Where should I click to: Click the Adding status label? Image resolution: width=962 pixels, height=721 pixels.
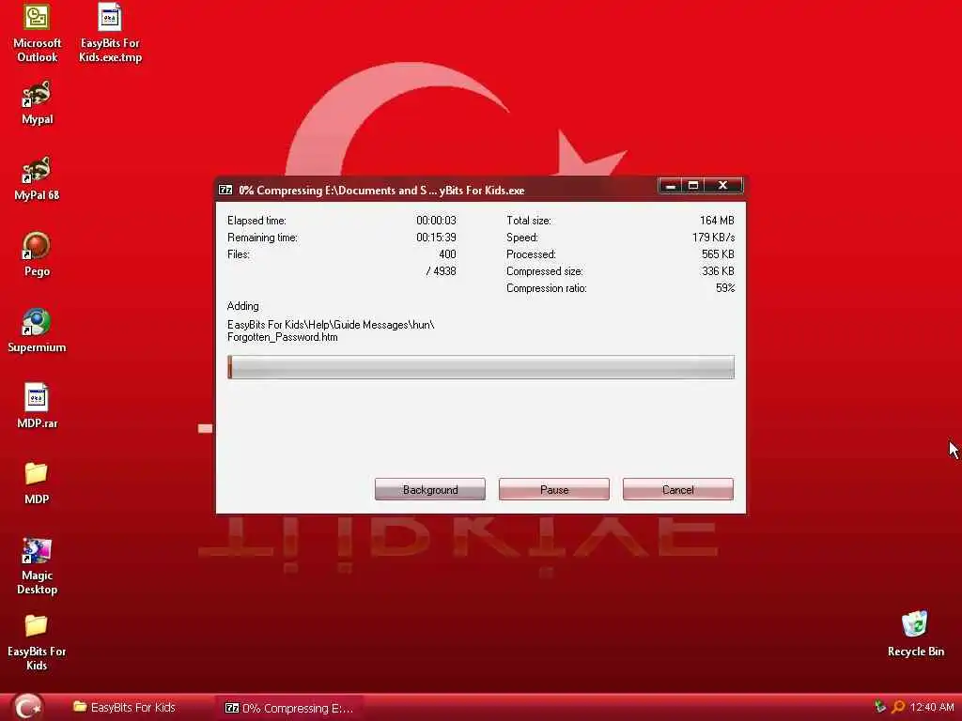pyautogui.click(x=243, y=306)
